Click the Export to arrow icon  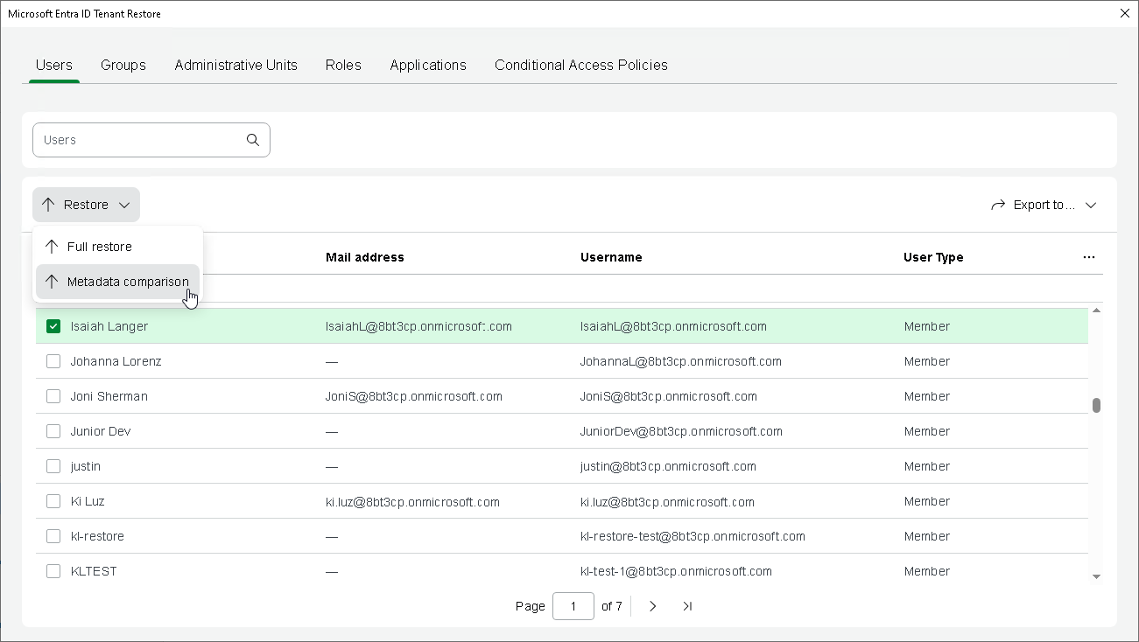998,205
